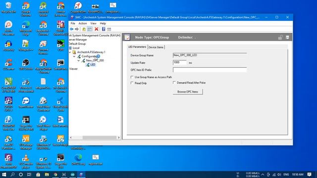Click the node type checklist icon in header

coord(127,38)
